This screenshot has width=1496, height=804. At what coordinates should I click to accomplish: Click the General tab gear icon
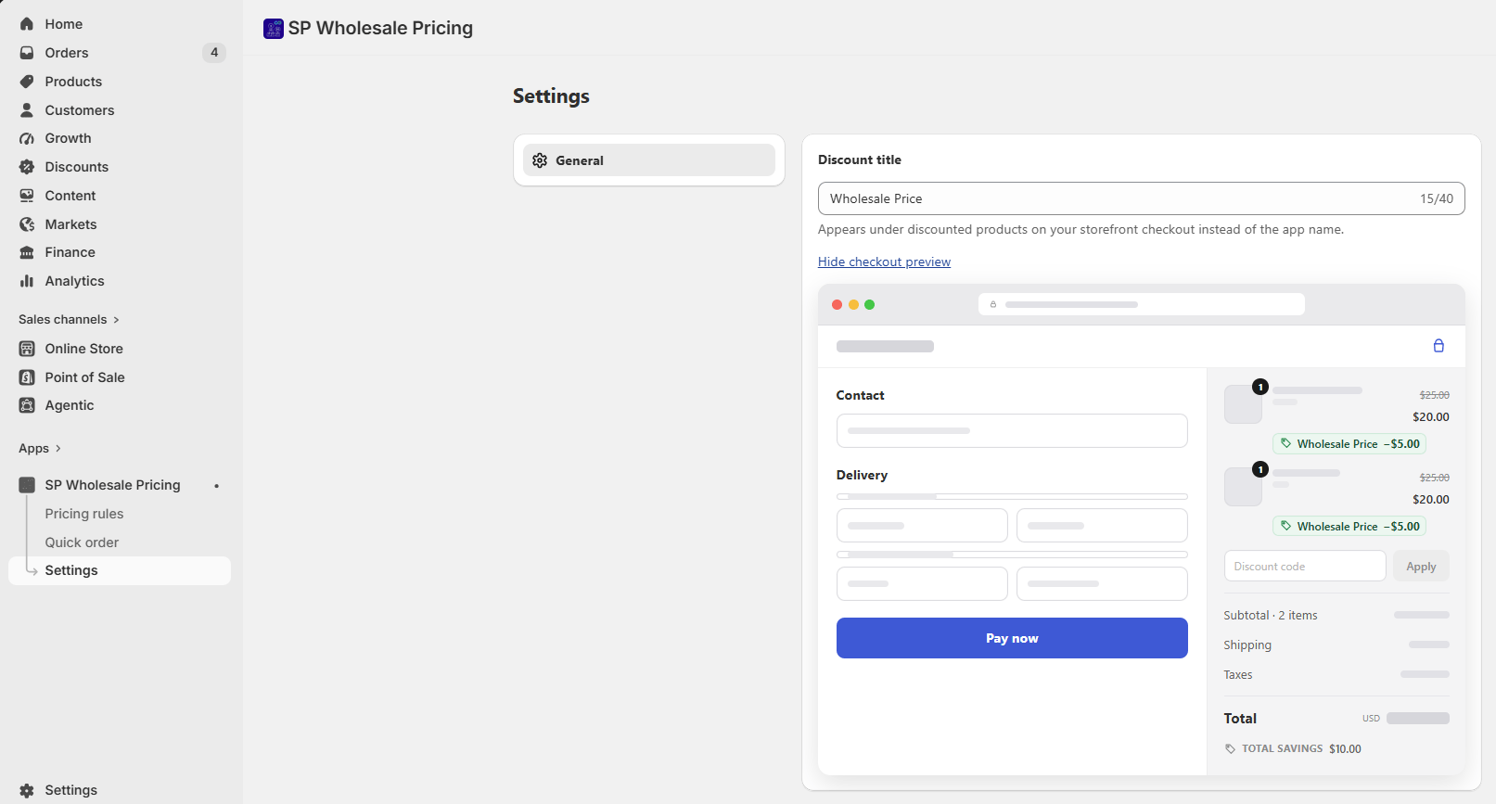pyautogui.click(x=540, y=160)
